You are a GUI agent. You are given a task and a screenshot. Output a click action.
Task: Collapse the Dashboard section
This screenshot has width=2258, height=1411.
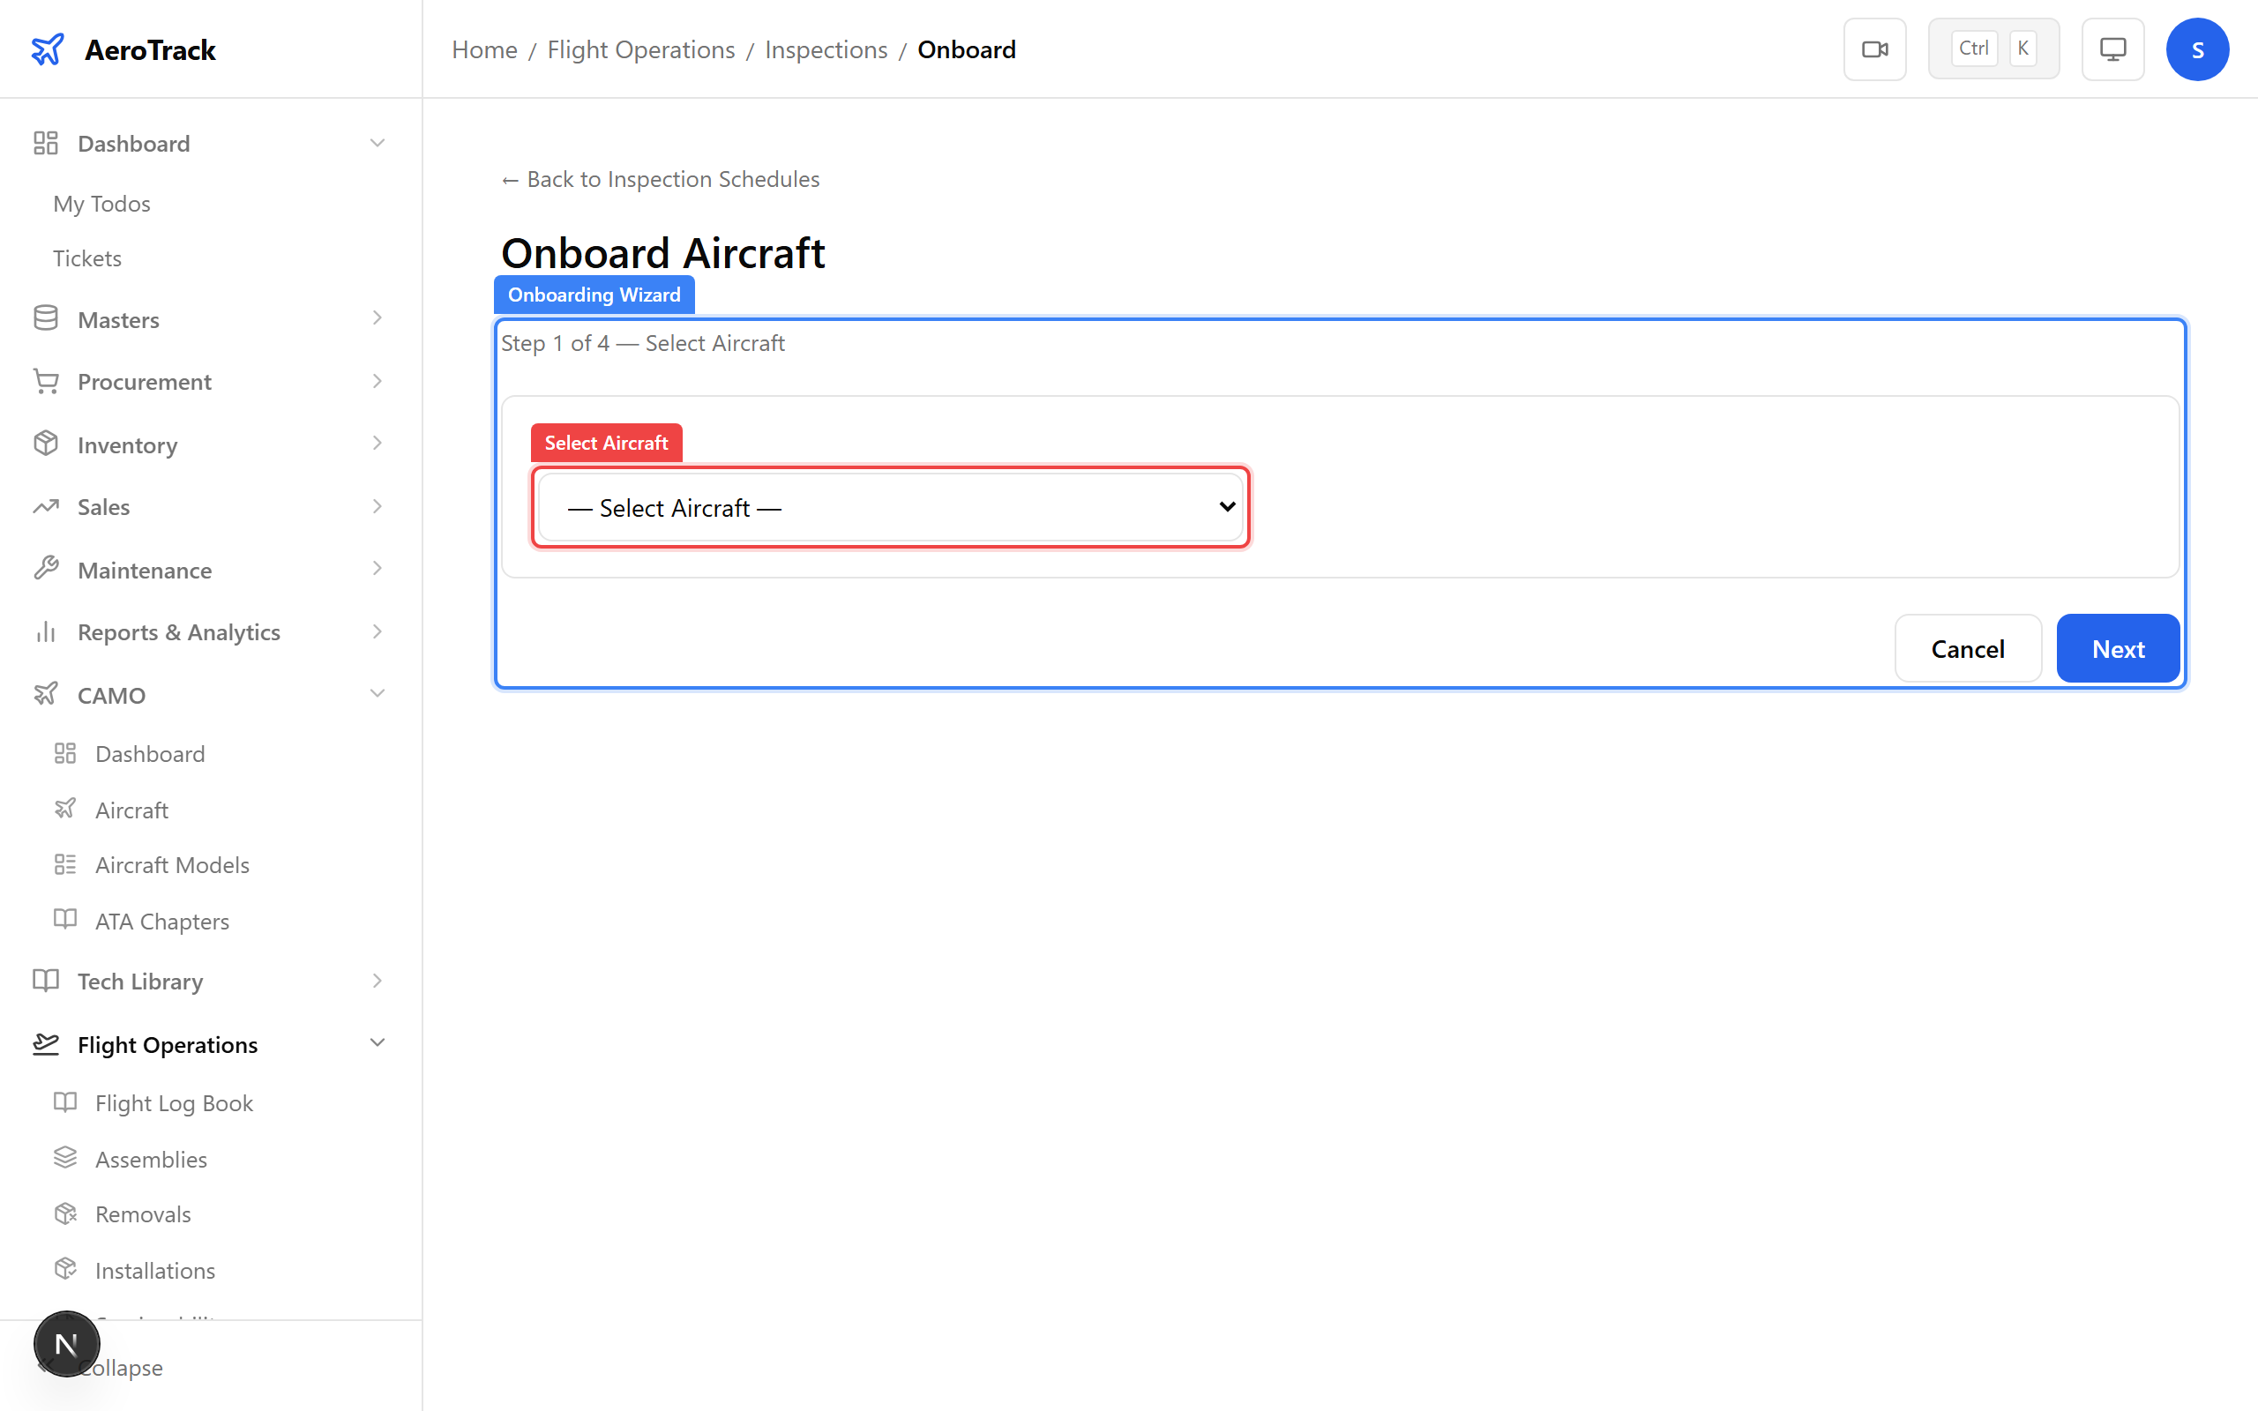377,142
